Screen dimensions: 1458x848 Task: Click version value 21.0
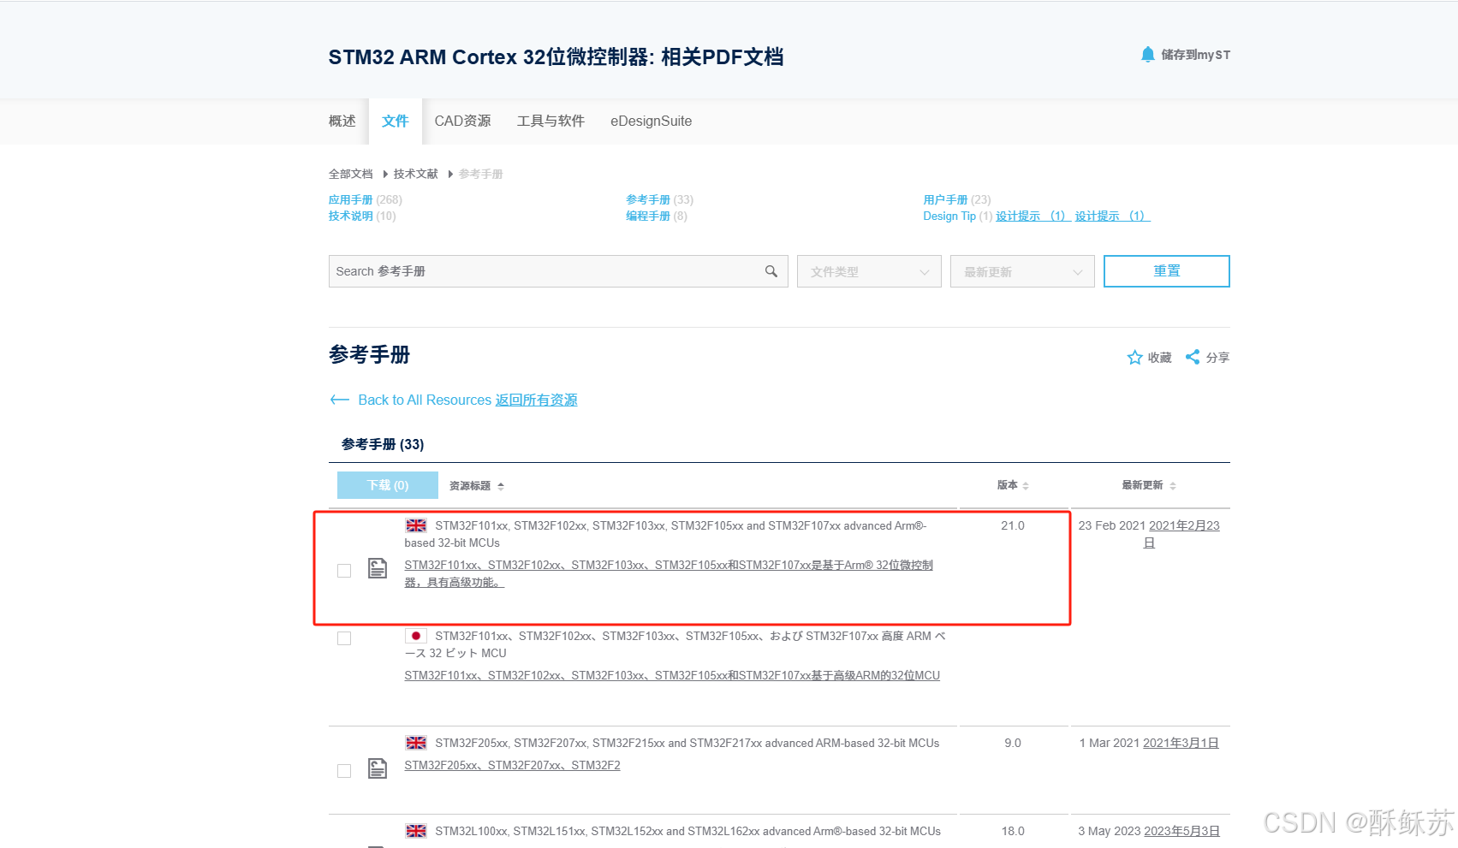point(1013,525)
